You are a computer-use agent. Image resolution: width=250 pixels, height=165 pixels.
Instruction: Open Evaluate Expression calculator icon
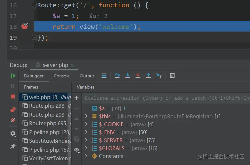172,75
